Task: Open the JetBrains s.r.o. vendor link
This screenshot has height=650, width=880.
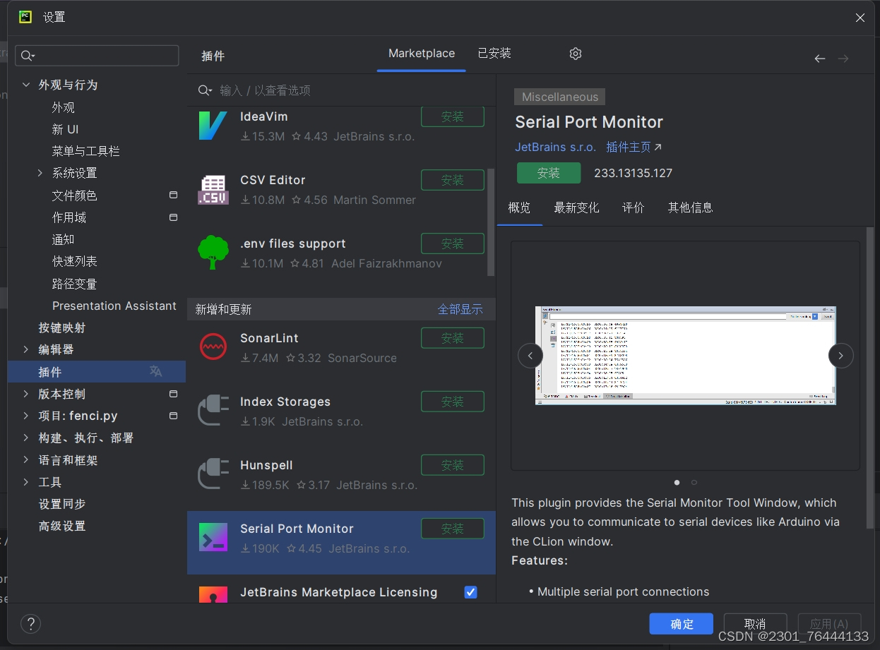Action: point(556,148)
